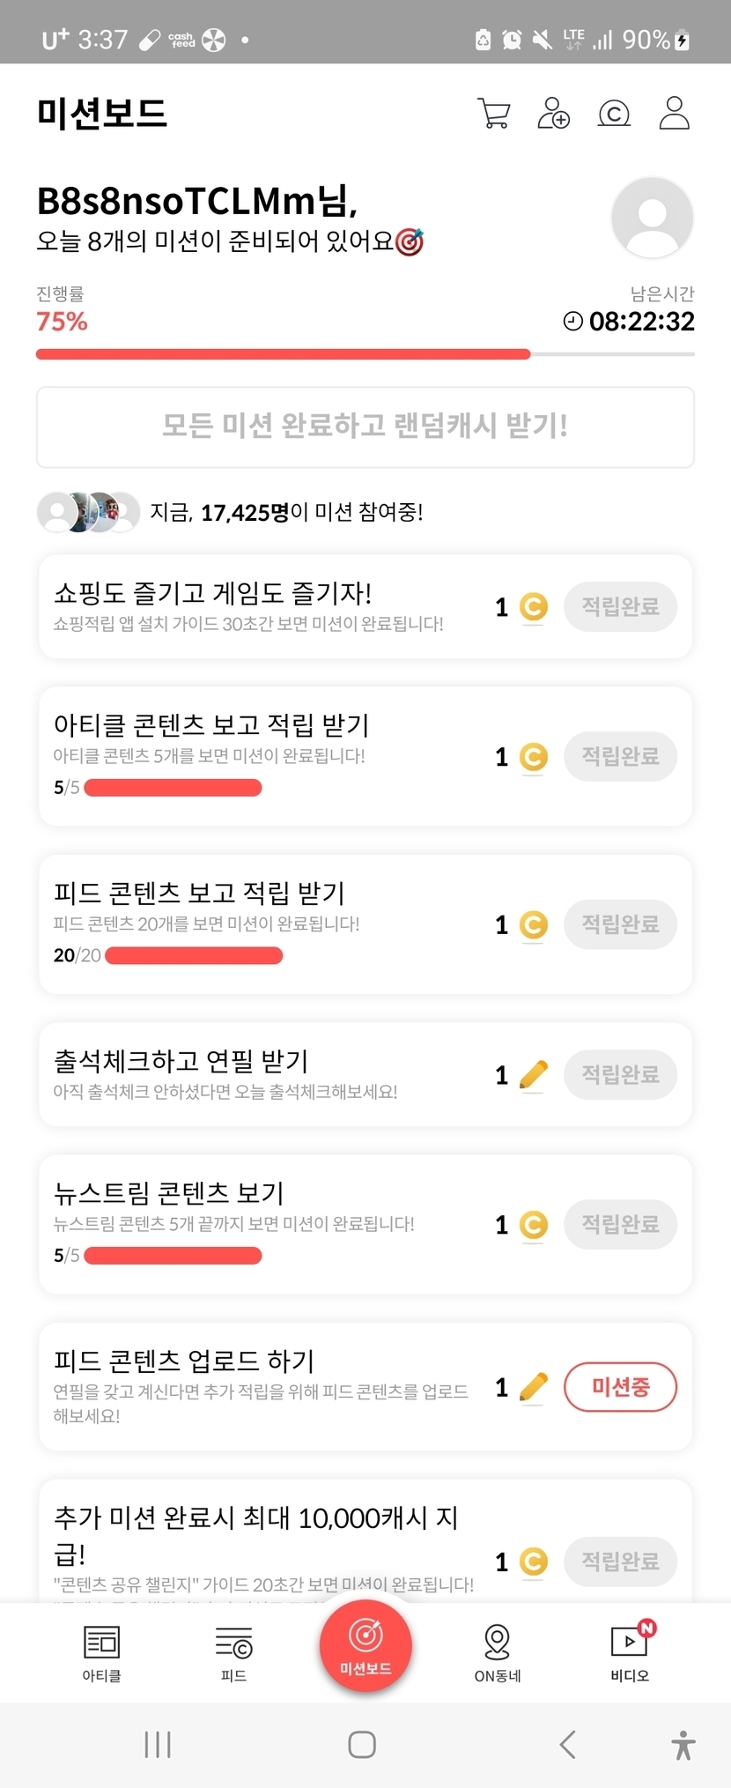Open the cash coin balance icon
The height and width of the screenshot is (1788, 731).
coord(614,114)
